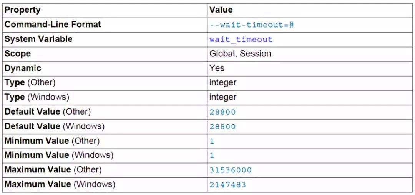Click the minimum value 1 for Other
The height and width of the screenshot is (195, 415).
[x=212, y=141]
